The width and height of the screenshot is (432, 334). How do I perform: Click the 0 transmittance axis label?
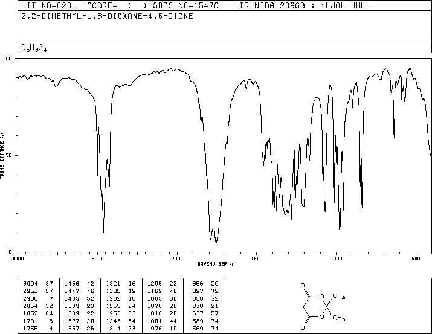click(10, 252)
